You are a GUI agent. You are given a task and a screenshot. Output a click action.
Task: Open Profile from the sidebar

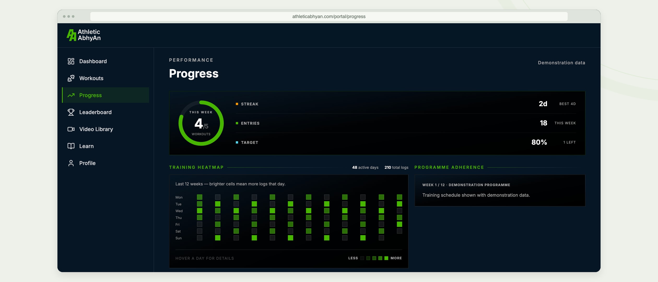[105, 163]
